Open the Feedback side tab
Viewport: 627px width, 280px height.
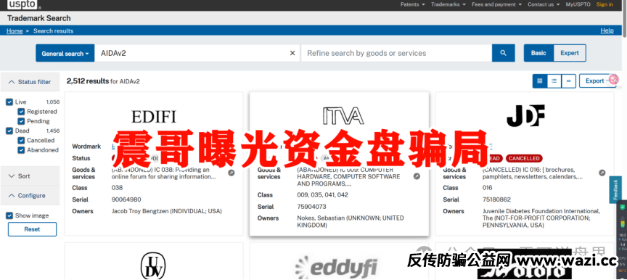(615, 190)
